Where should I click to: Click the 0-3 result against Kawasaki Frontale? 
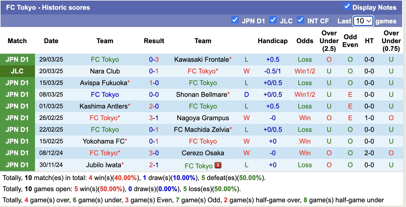click(154, 59)
